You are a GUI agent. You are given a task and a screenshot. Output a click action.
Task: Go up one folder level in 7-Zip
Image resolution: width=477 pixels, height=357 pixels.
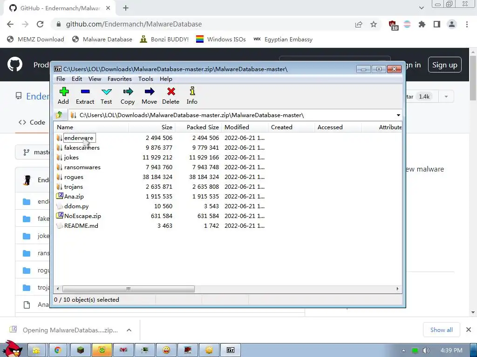pyautogui.click(x=59, y=115)
